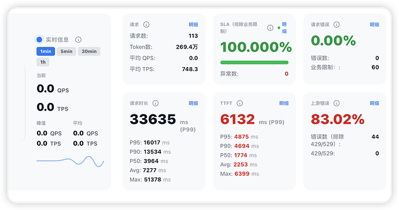Open 明细 link in 请求时长 card

point(193,103)
